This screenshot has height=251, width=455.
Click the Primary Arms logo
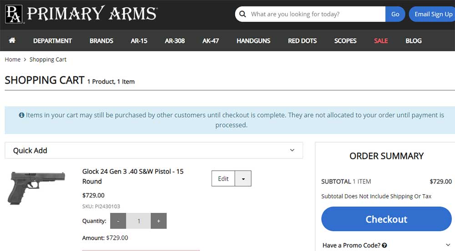tap(81, 14)
